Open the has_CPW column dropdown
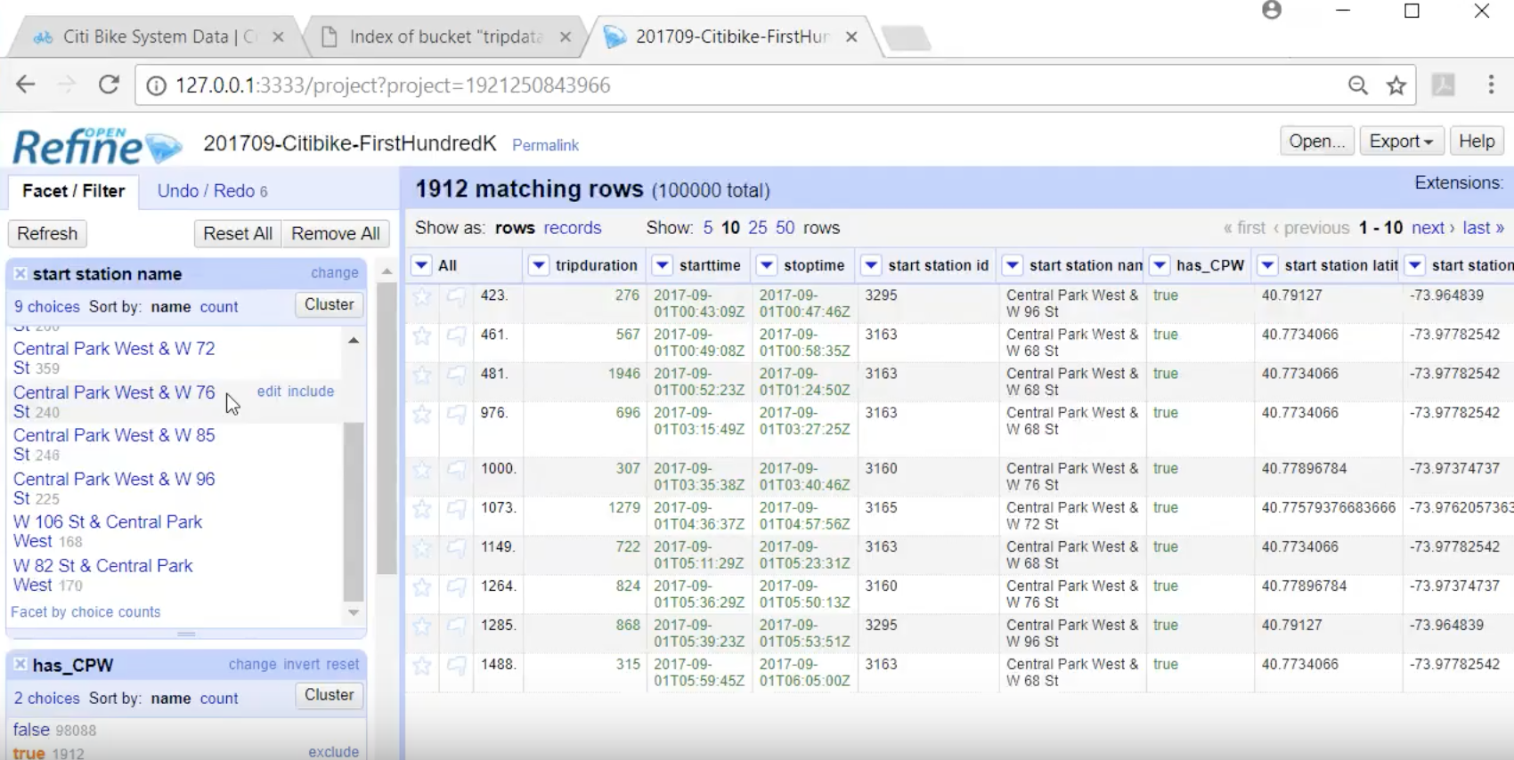This screenshot has width=1514, height=760. (1159, 265)
